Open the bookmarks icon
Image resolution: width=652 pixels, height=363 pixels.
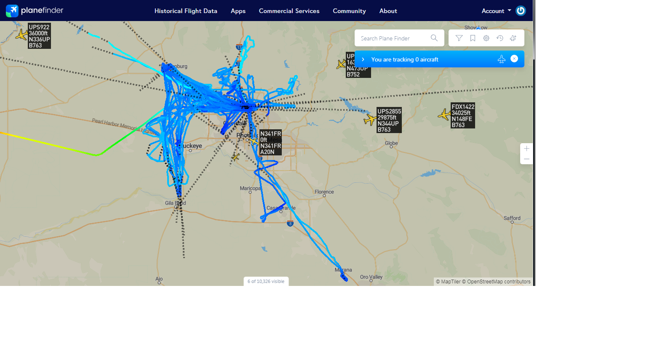tap(473, 38)
